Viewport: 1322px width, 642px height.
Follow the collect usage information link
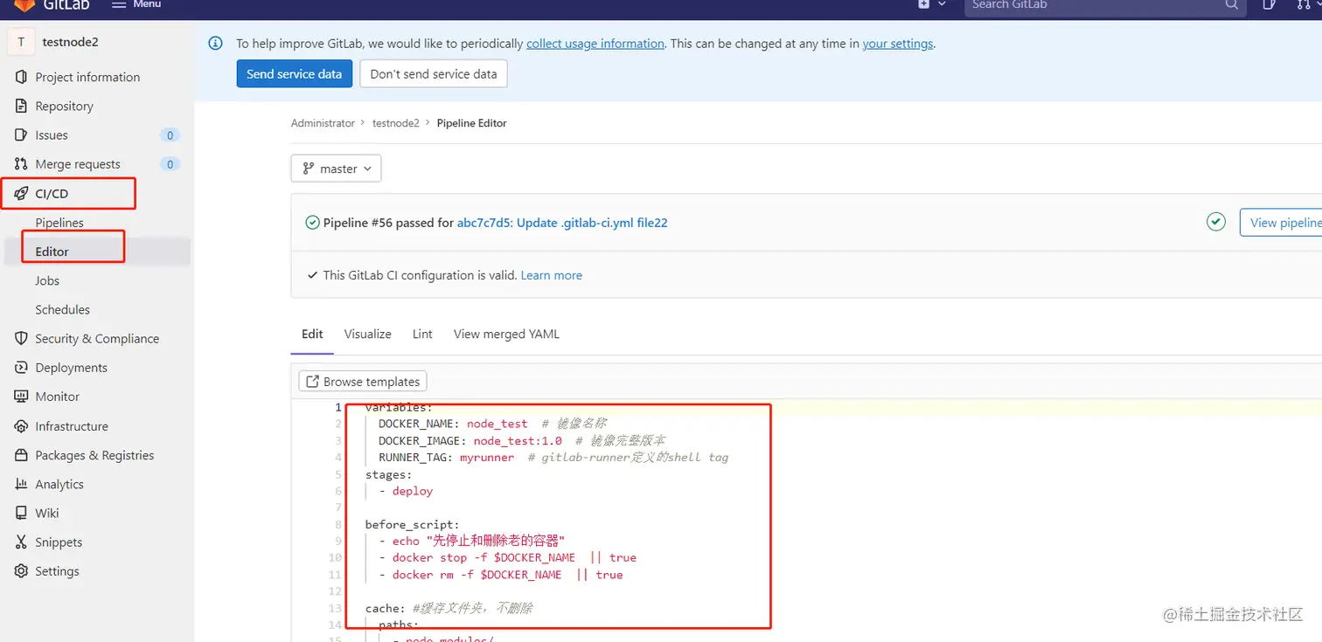pos(595,44)
